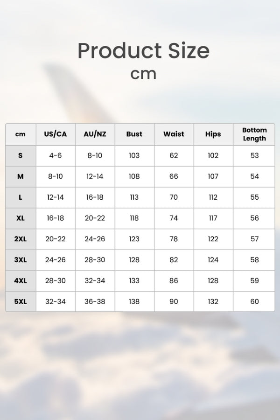Click the Bust column header
The height and width of the screenshot is (420, 280).
click(x=134, y=134)
